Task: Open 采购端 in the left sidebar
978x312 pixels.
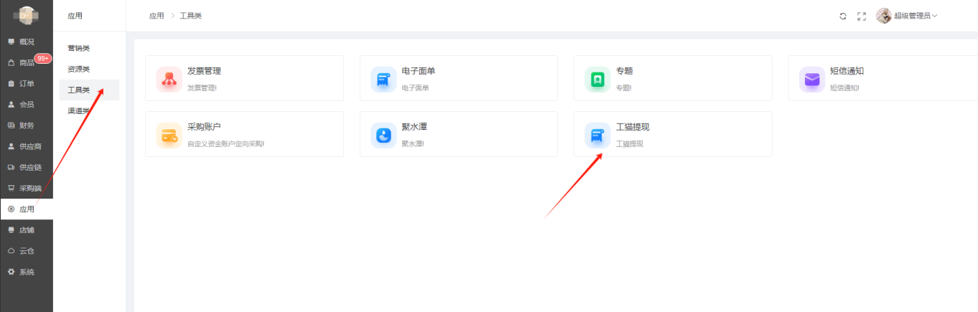Action: 27,188
